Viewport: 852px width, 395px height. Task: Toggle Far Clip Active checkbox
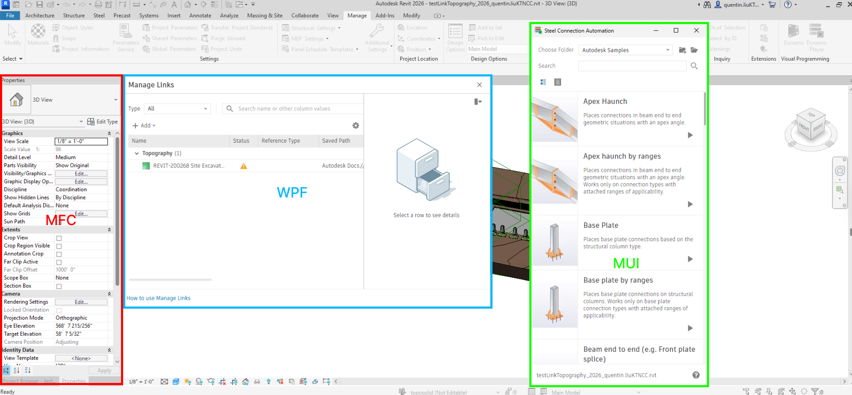tap(59, 262)
